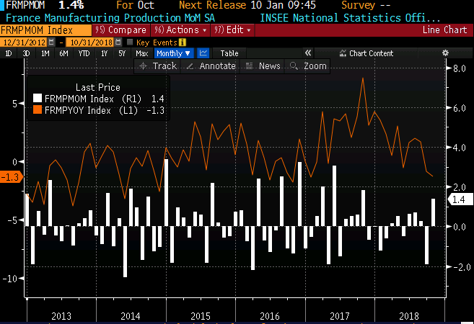Click the 8.0 right axis value

[x=460, y=68]
